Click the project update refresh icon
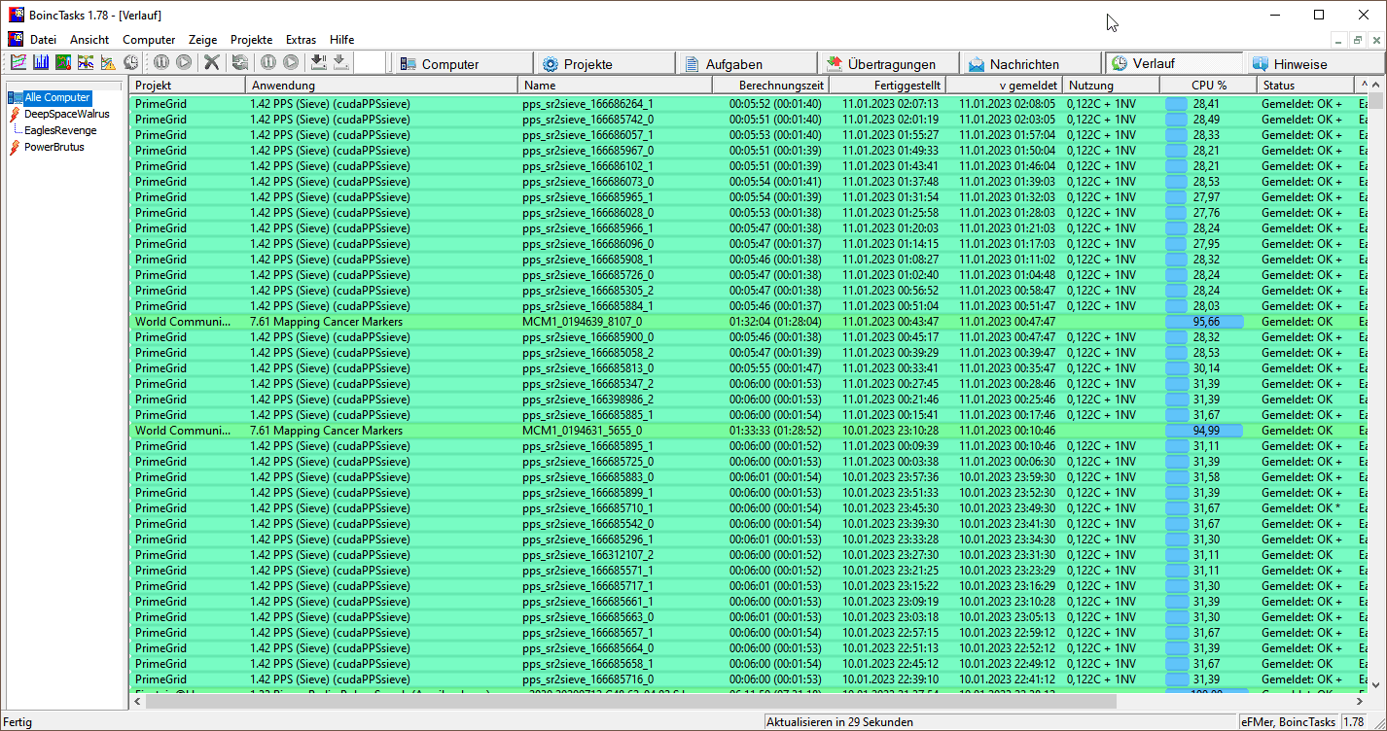 pyautogui.click(x=241, y=61)
